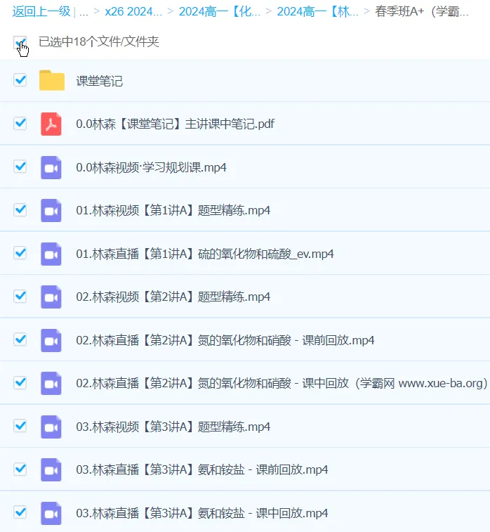Click 返回上一级 to go back
The height and width of the screenshot is (532, 490).
tap(41, 11)
